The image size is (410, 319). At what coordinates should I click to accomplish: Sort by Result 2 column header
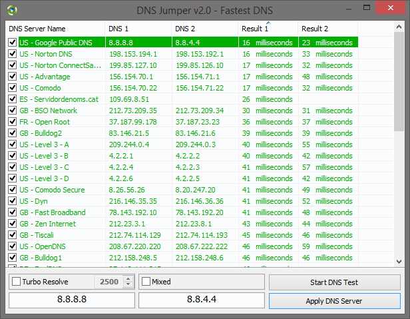(x=328, y=29)
